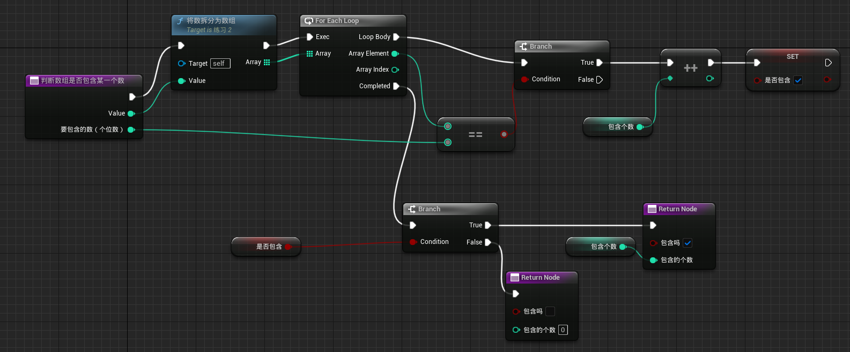This screenshot has height=352, width=850.
Task: Click the Array Element output pin
Action: click(395, 53)
